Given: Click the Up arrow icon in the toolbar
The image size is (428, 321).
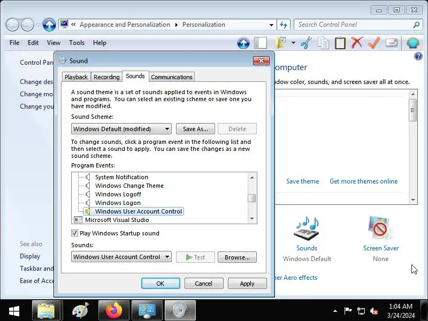Looking at the screenshot, I should [243, 43].
